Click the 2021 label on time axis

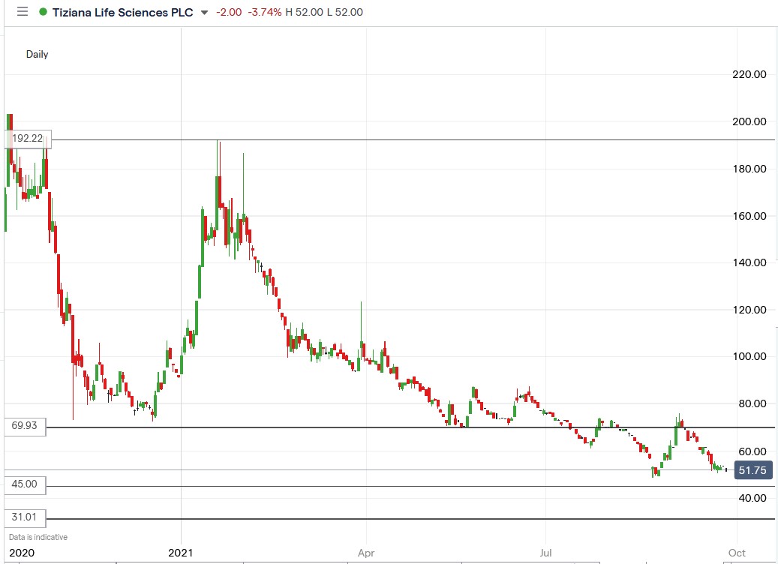pyautogui.click(x=179, y=553)
